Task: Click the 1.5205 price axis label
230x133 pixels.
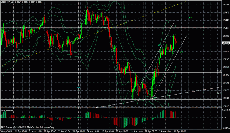Action: click(226, 83)
